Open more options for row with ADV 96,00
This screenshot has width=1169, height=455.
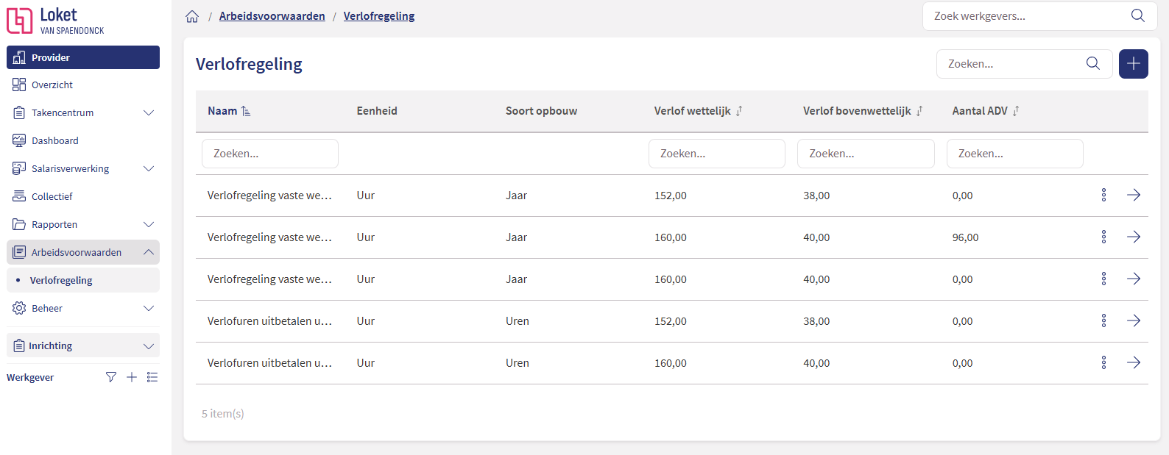coord(1103,237)
